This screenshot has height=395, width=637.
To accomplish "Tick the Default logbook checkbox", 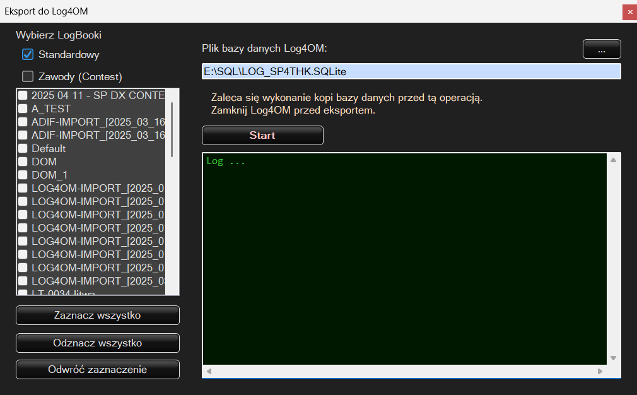I will tap(23, 148).
